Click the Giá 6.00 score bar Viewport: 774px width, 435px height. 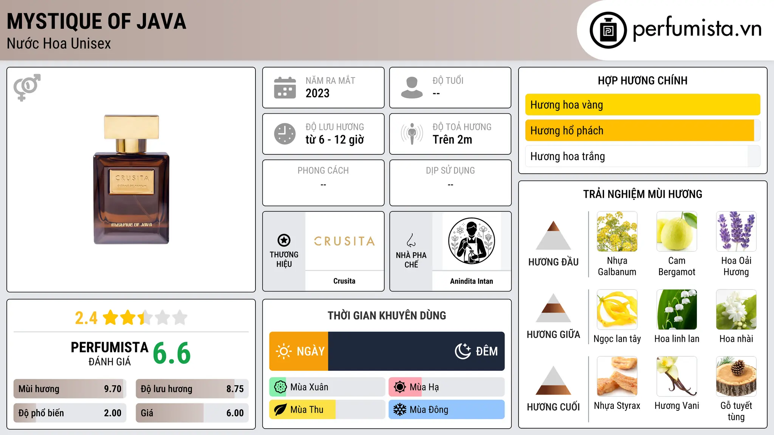click(192, 413)
